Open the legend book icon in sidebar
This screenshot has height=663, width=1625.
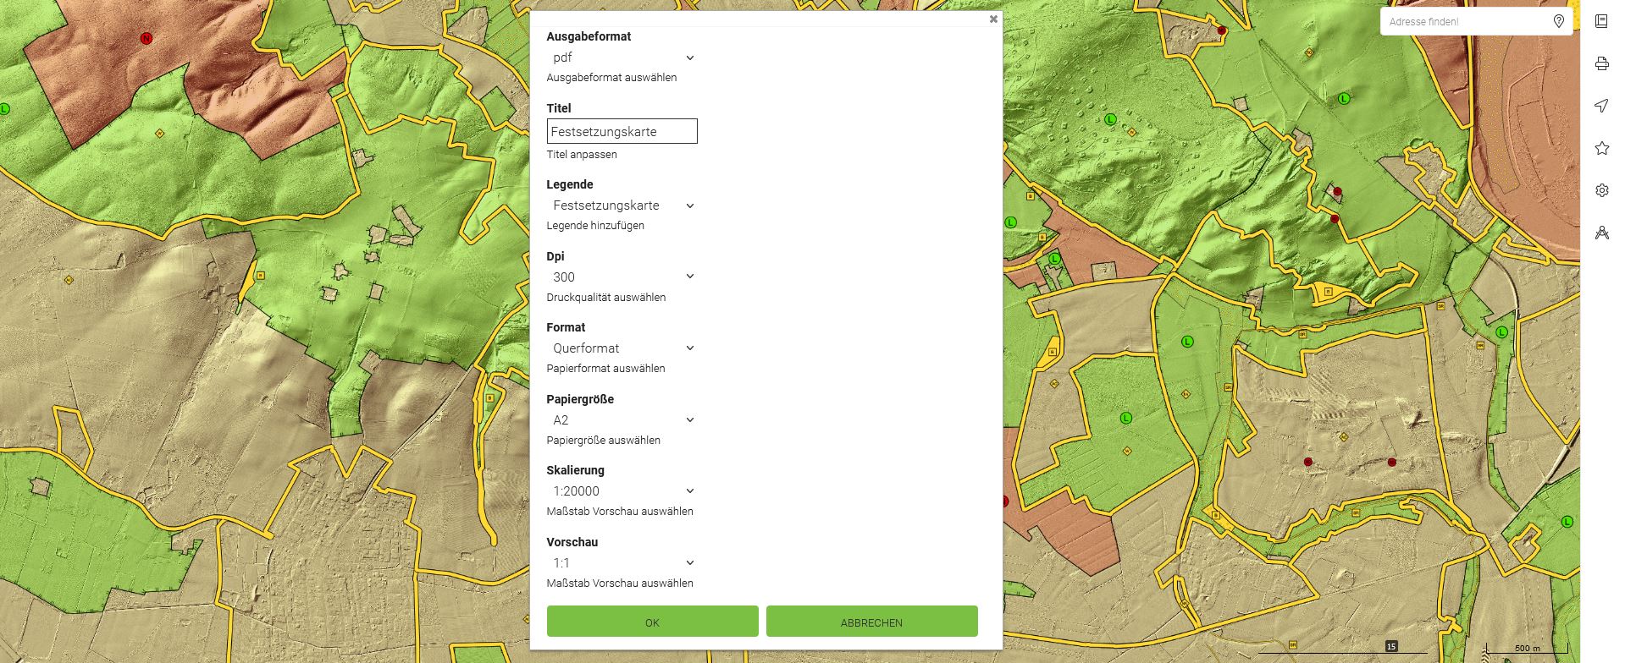click(x=1601, y=21)
